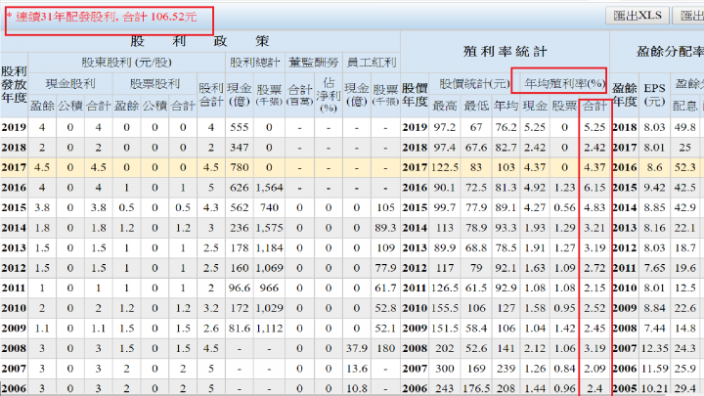Click the 匯出XLS export button
This screenshot has height=396, width=704.
click(638, 16)
